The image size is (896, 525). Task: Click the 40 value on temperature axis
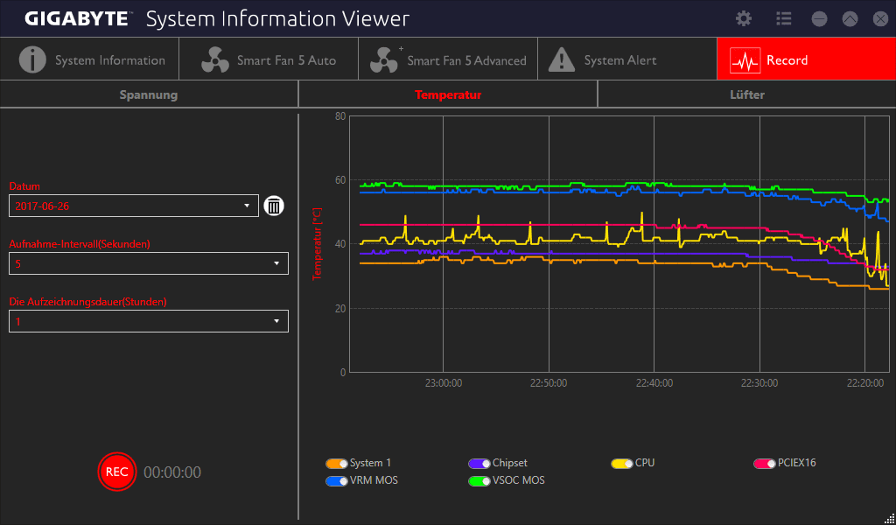pos(340,244)
